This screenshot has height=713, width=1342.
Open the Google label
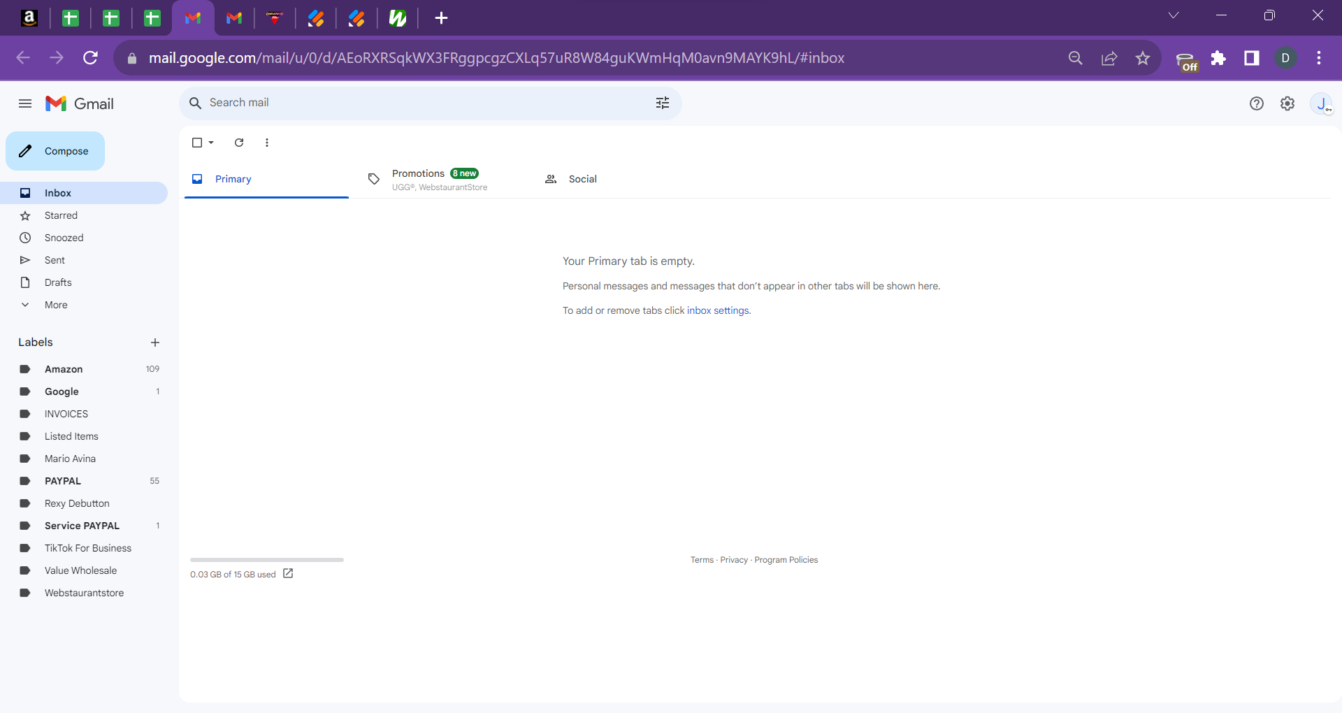point(84,391)
